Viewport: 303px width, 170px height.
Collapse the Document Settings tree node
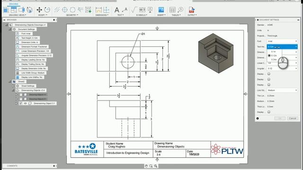pyautogui.click(x=10, y=29)
